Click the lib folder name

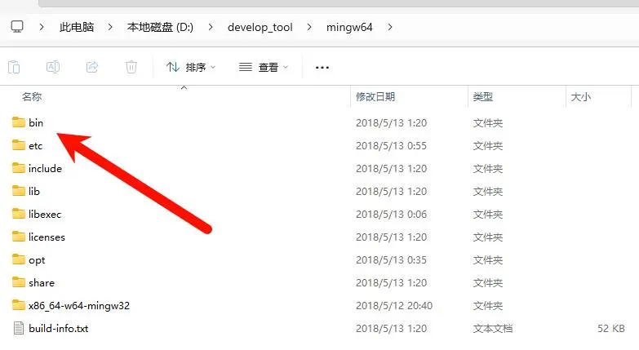tap(34, 191)
